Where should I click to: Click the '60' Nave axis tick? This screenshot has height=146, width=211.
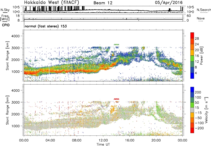[189, 16]
